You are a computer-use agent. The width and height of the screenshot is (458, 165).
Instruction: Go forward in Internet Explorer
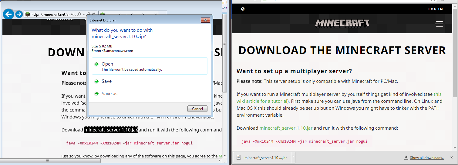coord(19,14)
